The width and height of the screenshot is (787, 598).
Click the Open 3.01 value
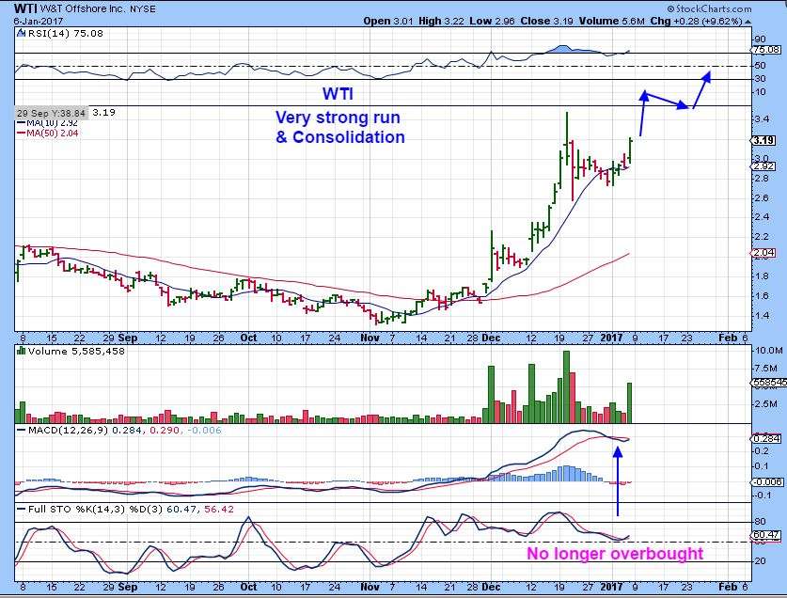click(x=388, y=21)
